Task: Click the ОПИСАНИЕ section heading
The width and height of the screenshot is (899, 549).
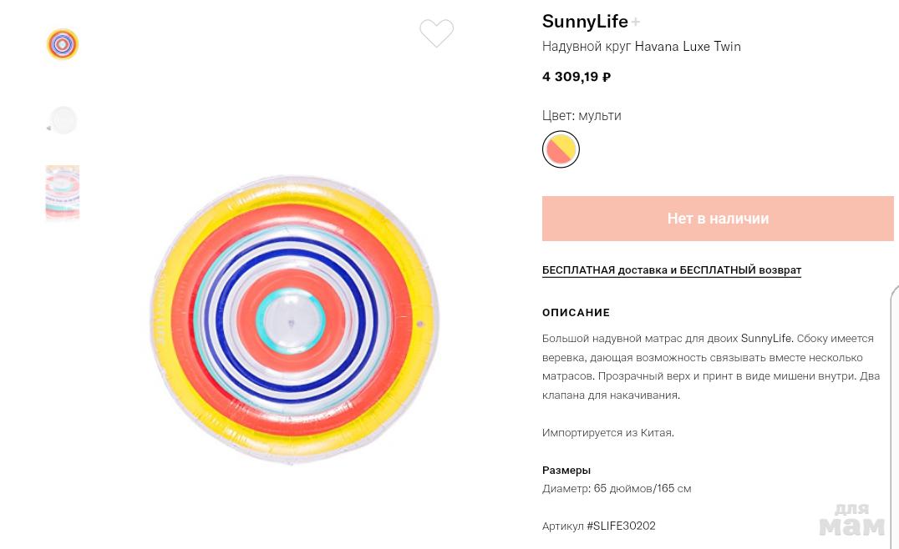Action: [576, 313]
